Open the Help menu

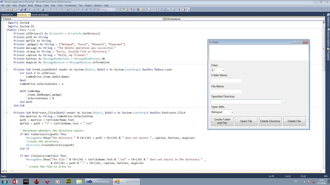[106, 5]
